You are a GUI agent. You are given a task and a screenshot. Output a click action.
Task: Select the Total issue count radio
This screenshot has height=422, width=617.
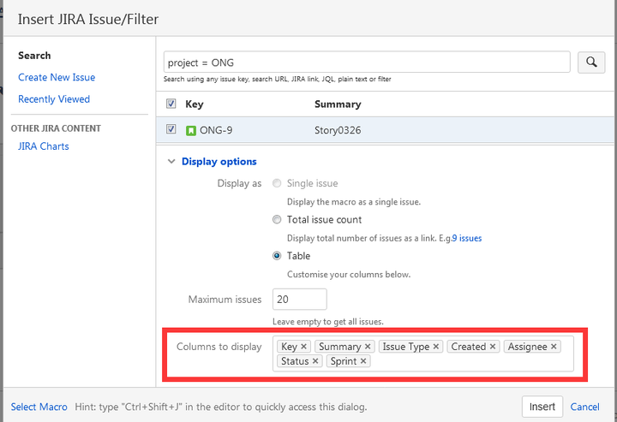[x=277, y=220]
